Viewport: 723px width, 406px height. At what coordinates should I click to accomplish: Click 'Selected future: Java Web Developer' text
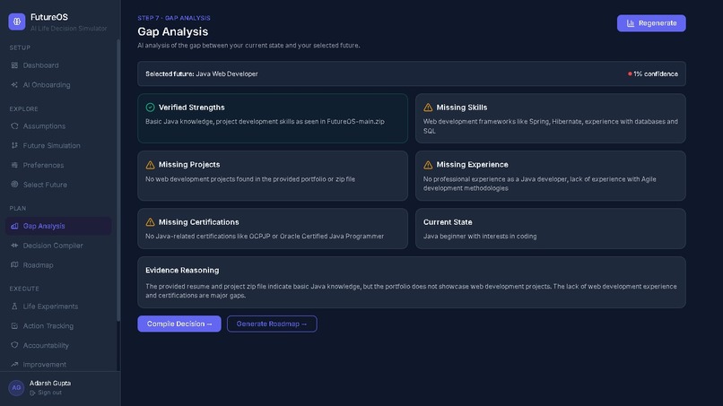pos(202,73)
